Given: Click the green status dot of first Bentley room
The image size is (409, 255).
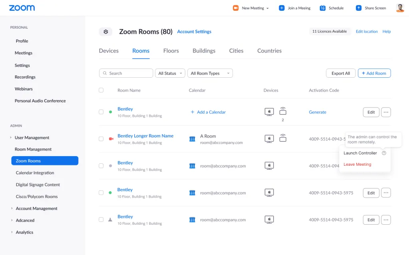Looking at the screenshot, I should tap(110, 112).
